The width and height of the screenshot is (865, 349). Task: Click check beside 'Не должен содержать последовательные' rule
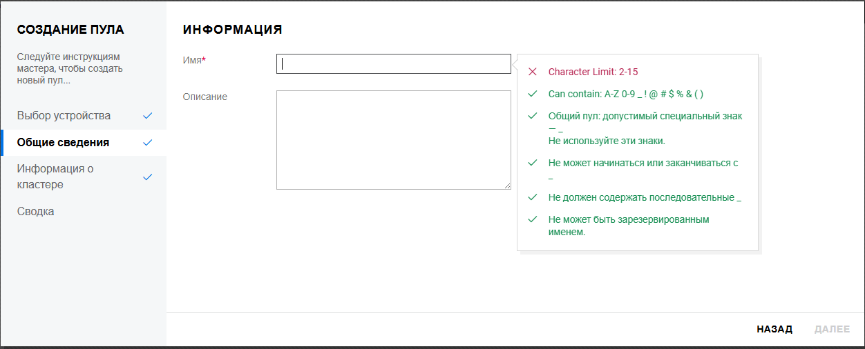tap(532, 197)
